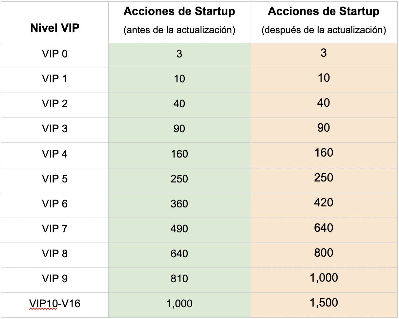Click the VIP 6 row label
This screenshot has width=399, height=319.
point(55,204)
